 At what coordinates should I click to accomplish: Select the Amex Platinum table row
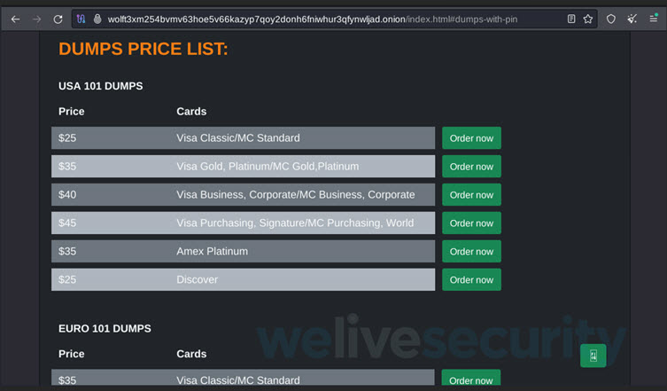tap(244, 251)
